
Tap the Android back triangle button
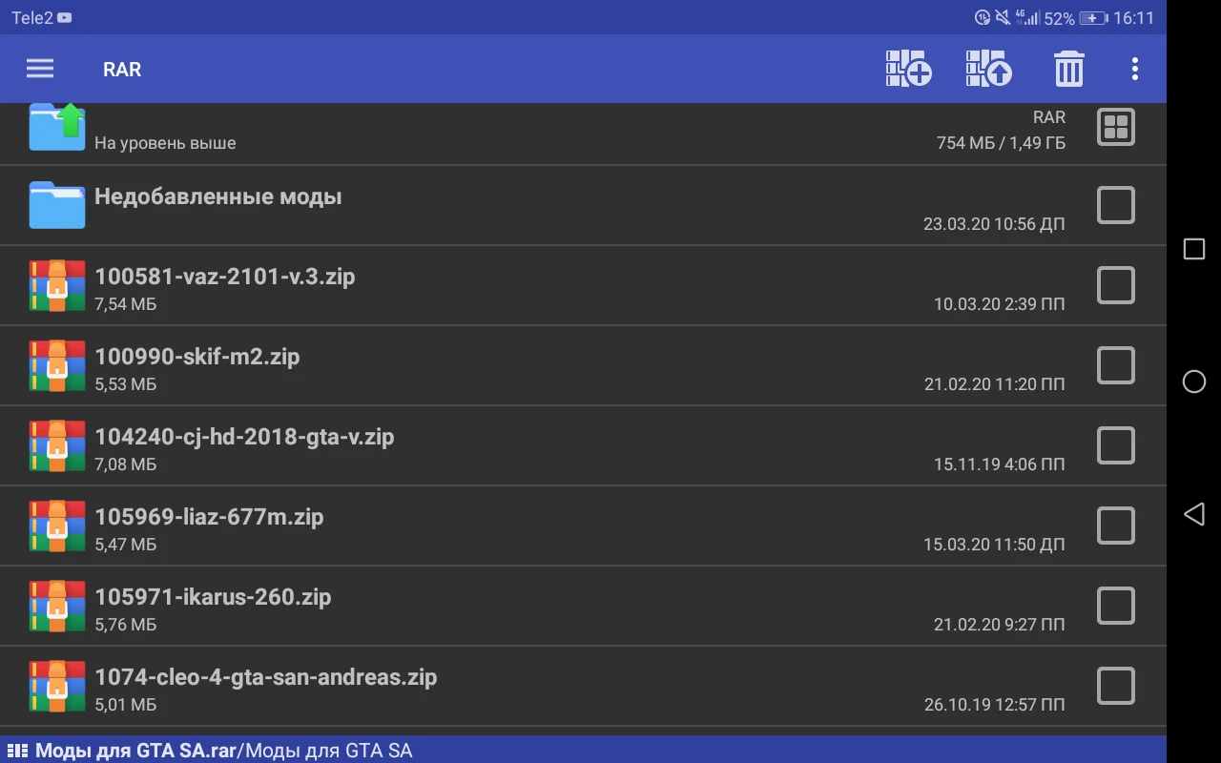(x=1193, y=514)
